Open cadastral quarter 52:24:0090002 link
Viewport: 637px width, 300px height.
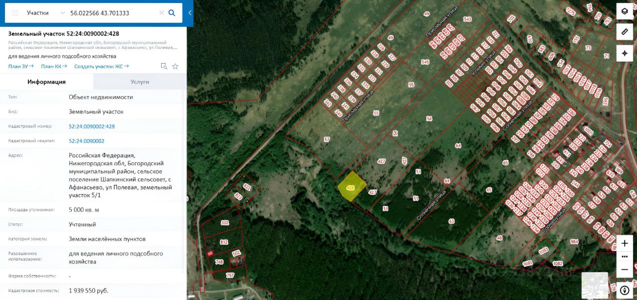pyautogui.click(x=87, y=141)
